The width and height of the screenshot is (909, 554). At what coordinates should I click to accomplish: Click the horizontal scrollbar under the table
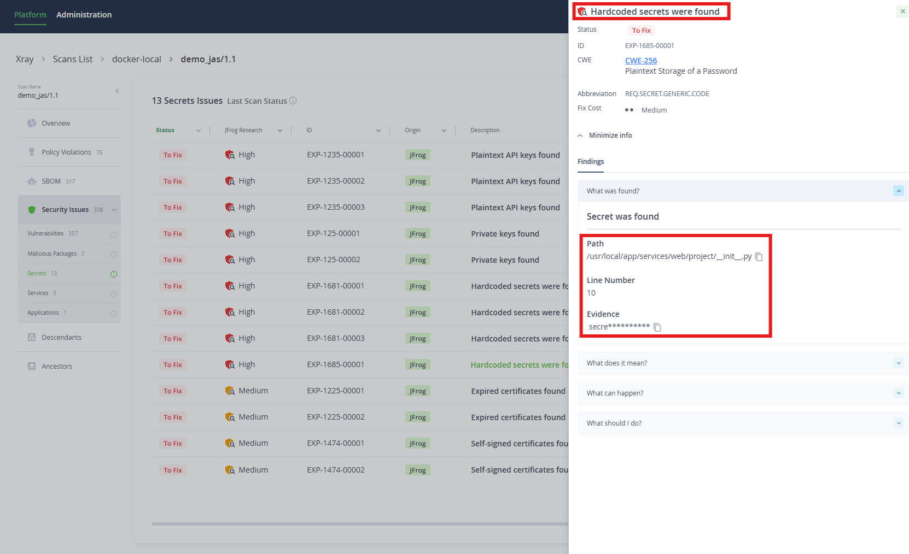coord(360,524)
